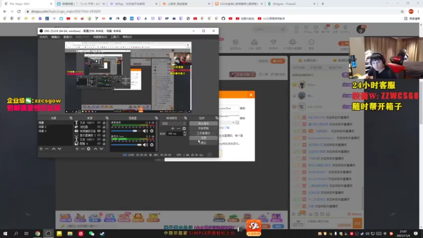Click the transition duration 300 ms field

click(x=174, y=134)
